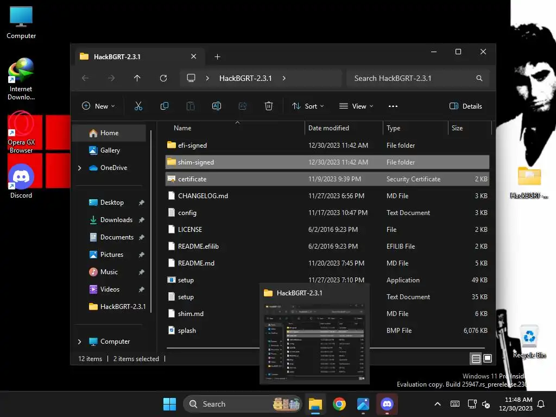
Task: Select the splash BMP file
Action: (x=213, y=331)
